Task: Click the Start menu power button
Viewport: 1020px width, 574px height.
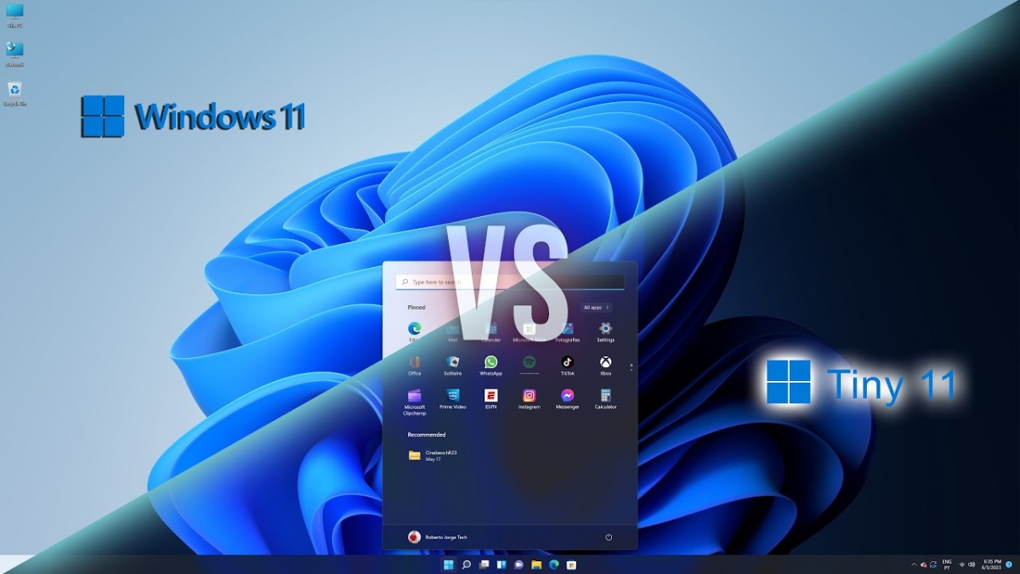Action: point(609,537)
